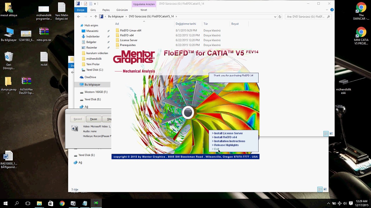Switch to the Görünüm ribbon tab
The height and width of the screenshot is (208, 371).
[x=122, y=10]
